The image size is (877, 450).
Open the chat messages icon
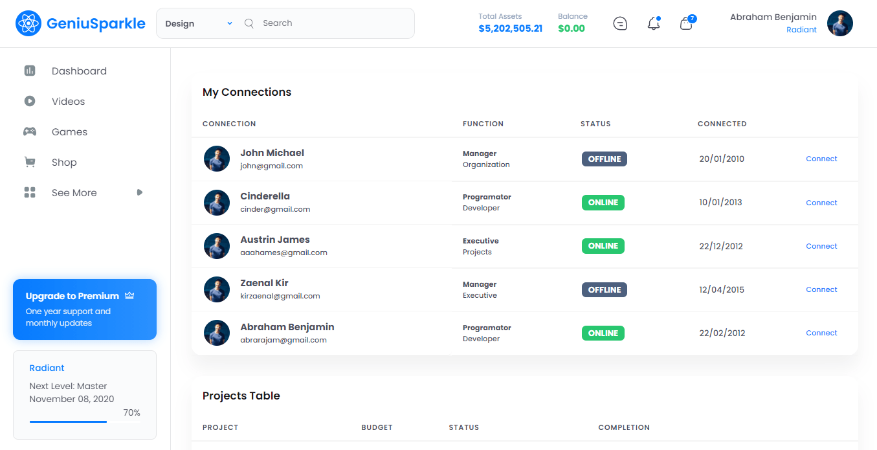(x=620, y=24)
